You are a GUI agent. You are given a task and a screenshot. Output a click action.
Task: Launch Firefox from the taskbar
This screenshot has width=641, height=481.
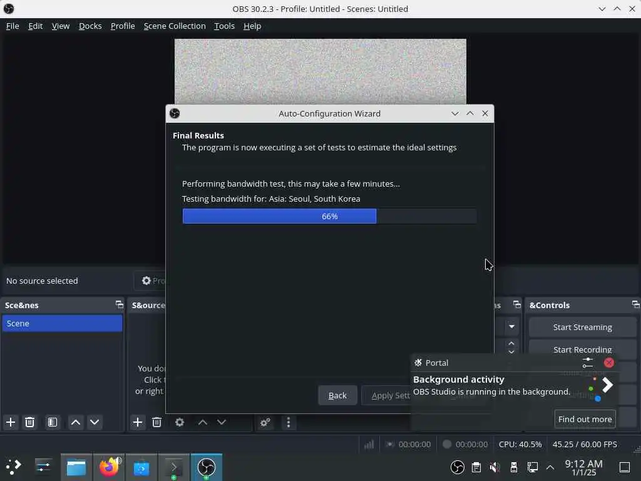109,467
